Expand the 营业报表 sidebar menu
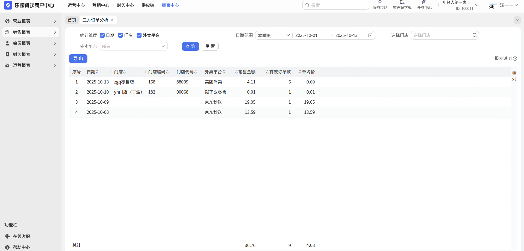 [x=31, y=21]
